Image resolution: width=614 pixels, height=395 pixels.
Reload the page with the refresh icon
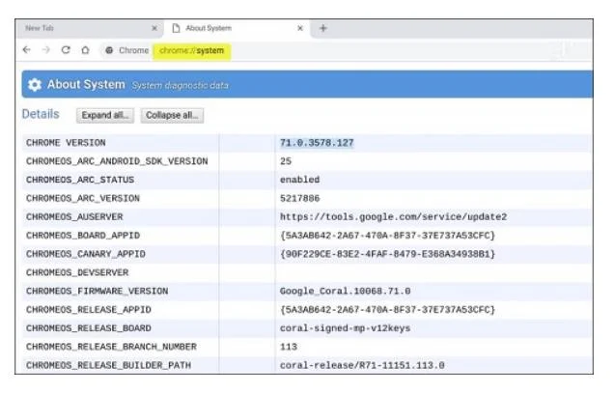66,50
